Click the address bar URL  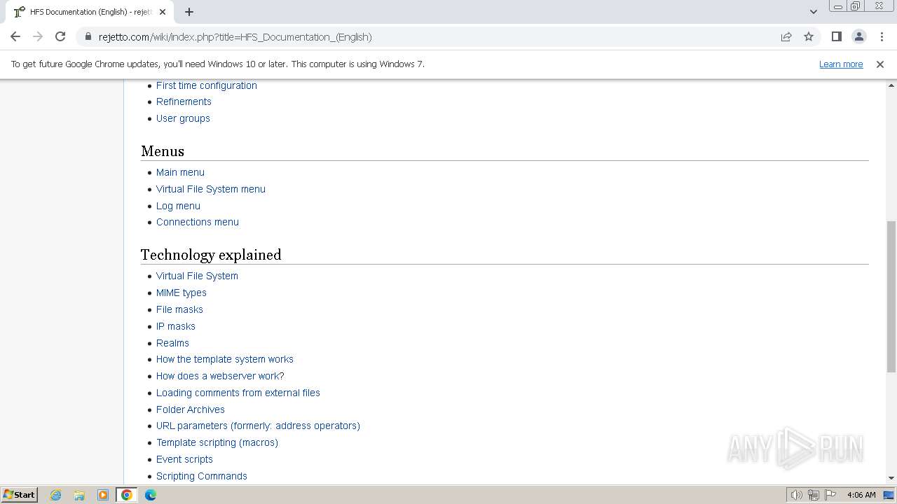point(235,36)
